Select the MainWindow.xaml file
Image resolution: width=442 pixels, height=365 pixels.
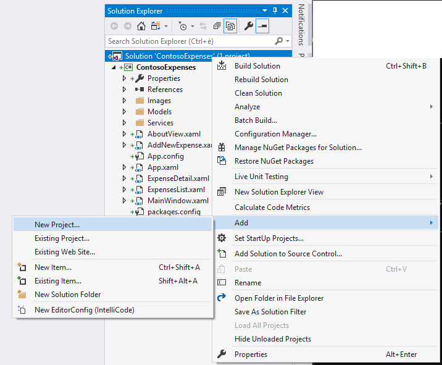coord(178,201)
